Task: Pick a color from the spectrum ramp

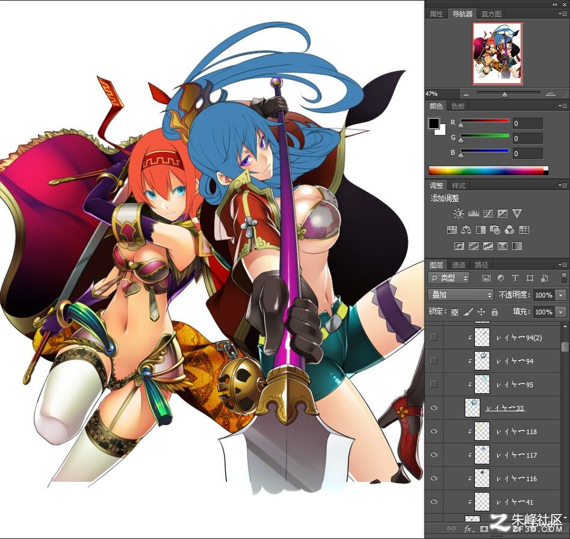Action: 488,170
